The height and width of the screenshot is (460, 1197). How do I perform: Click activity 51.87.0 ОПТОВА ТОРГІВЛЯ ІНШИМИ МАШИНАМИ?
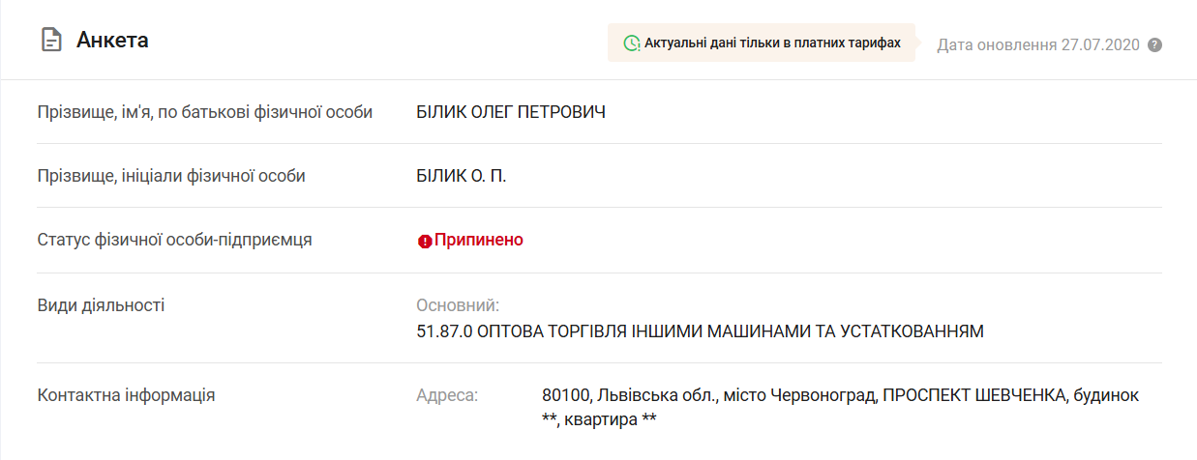[700, 331]
